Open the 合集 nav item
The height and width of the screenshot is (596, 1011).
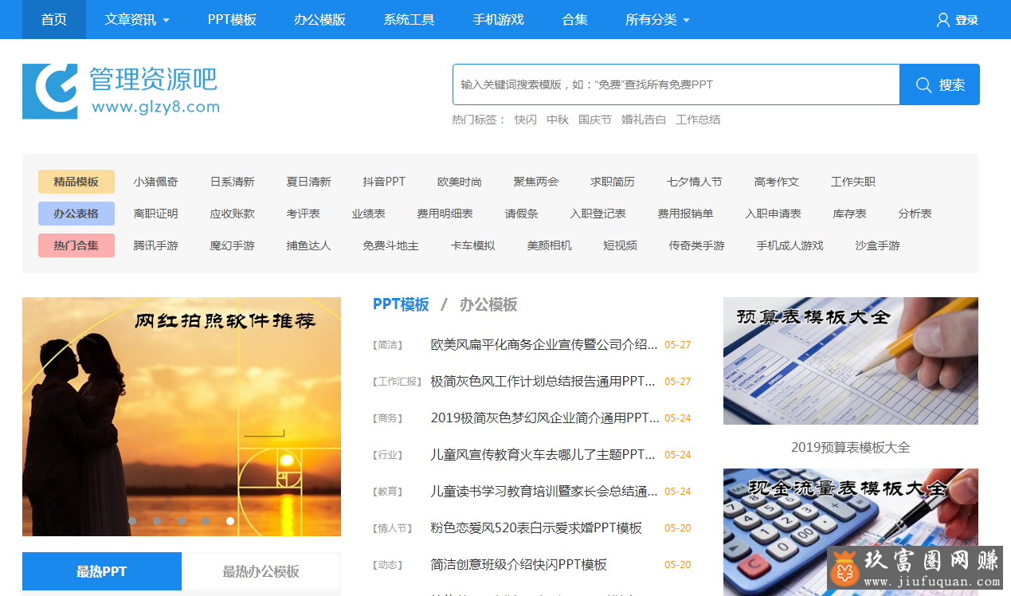(x=574, y=20)
